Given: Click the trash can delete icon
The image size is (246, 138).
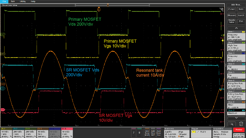Looking at the screenshot, I should click(x=241, y=124).
